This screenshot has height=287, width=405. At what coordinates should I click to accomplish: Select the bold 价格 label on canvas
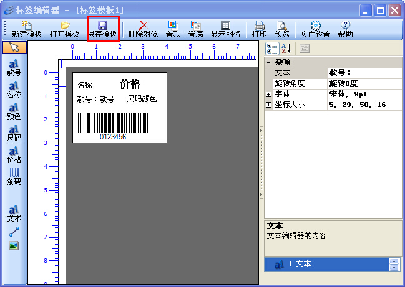130,84
